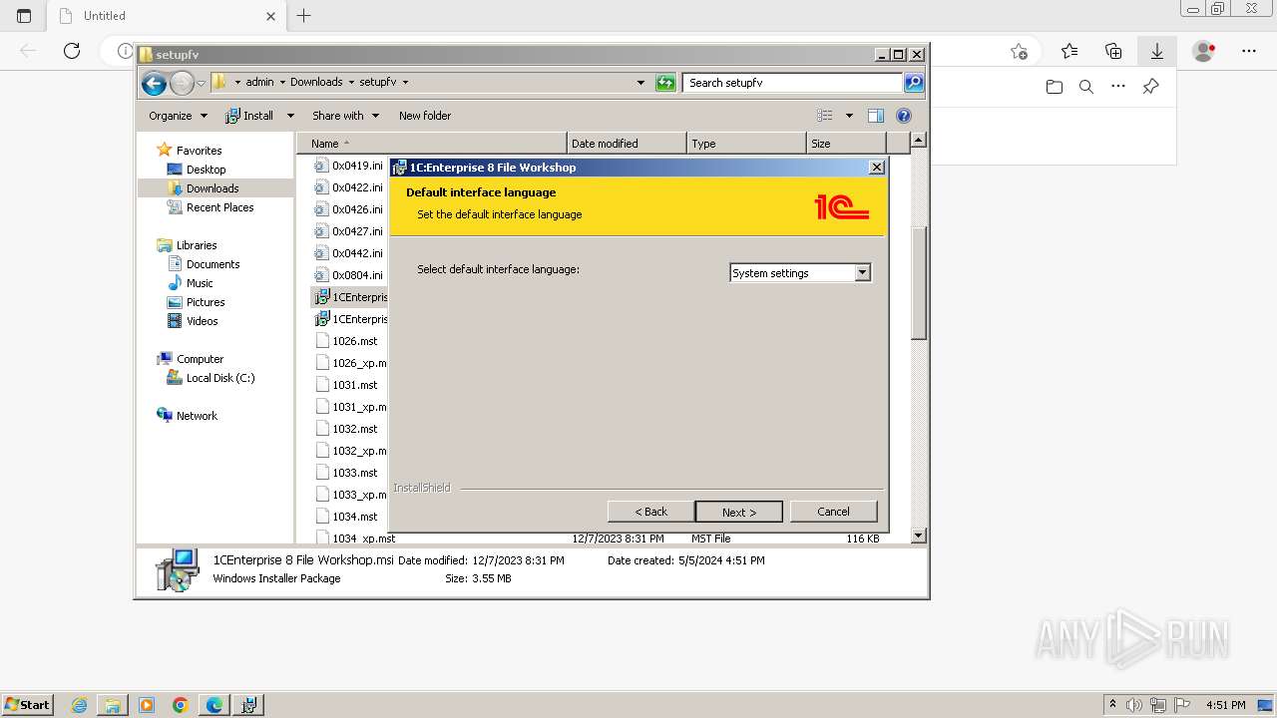The height and width of the screenshot is (718, 1277).
Task: Select the 0x0427.ini file
Action: point(349,231)
